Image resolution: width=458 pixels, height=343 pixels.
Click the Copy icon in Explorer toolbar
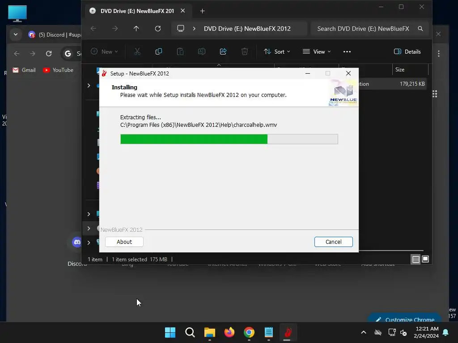pyautogui.click(x=159, y=52)
